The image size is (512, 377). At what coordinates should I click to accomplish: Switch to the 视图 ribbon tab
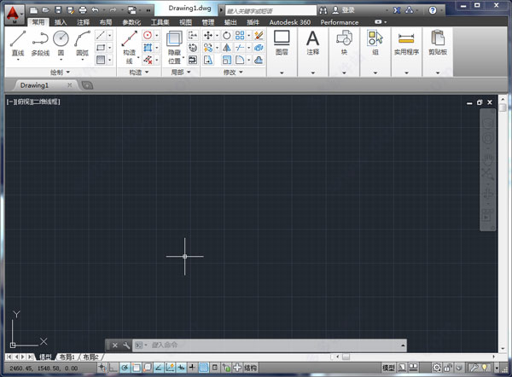(x=185, y=22)
